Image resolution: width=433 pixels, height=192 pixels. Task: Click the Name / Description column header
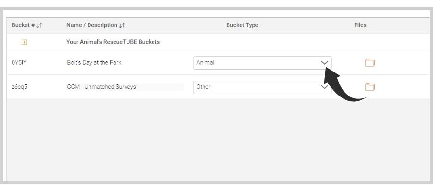(x=92, y=25)
